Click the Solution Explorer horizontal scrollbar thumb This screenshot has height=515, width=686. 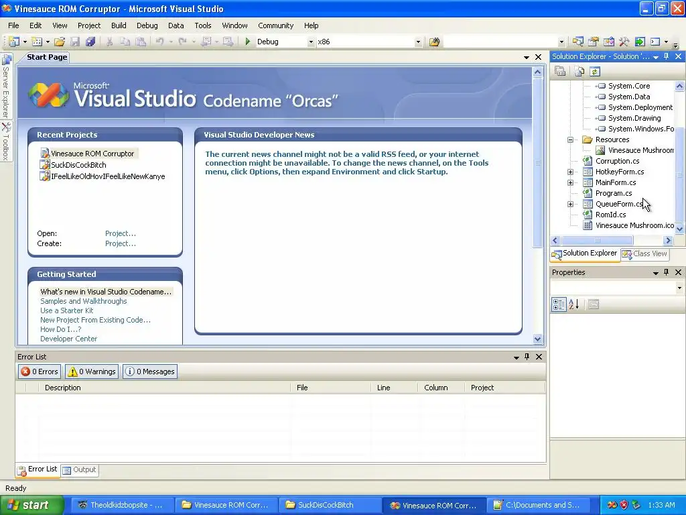click(x=597, y=241)
